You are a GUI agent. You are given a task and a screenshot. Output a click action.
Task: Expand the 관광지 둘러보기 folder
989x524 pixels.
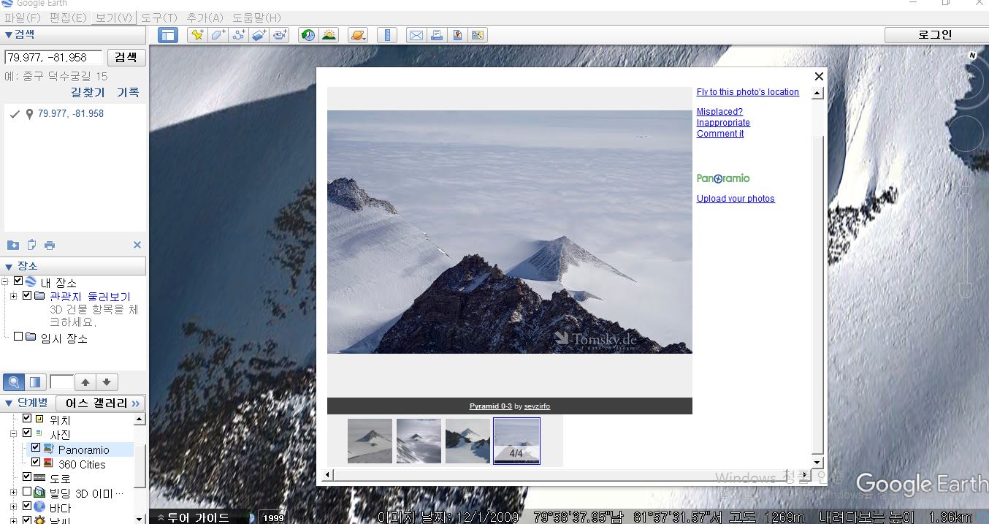pos(14,296)
